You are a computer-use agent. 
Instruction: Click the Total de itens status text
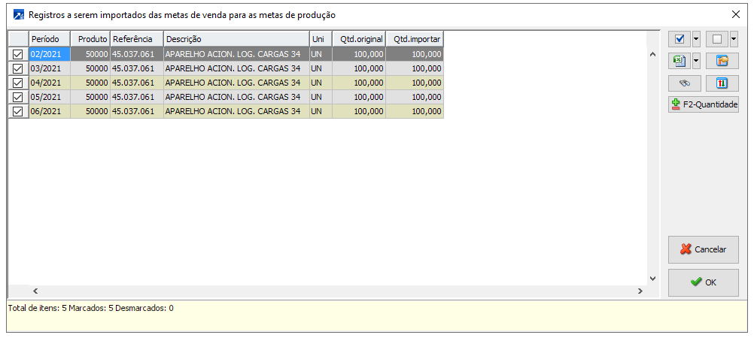(91, 308)
